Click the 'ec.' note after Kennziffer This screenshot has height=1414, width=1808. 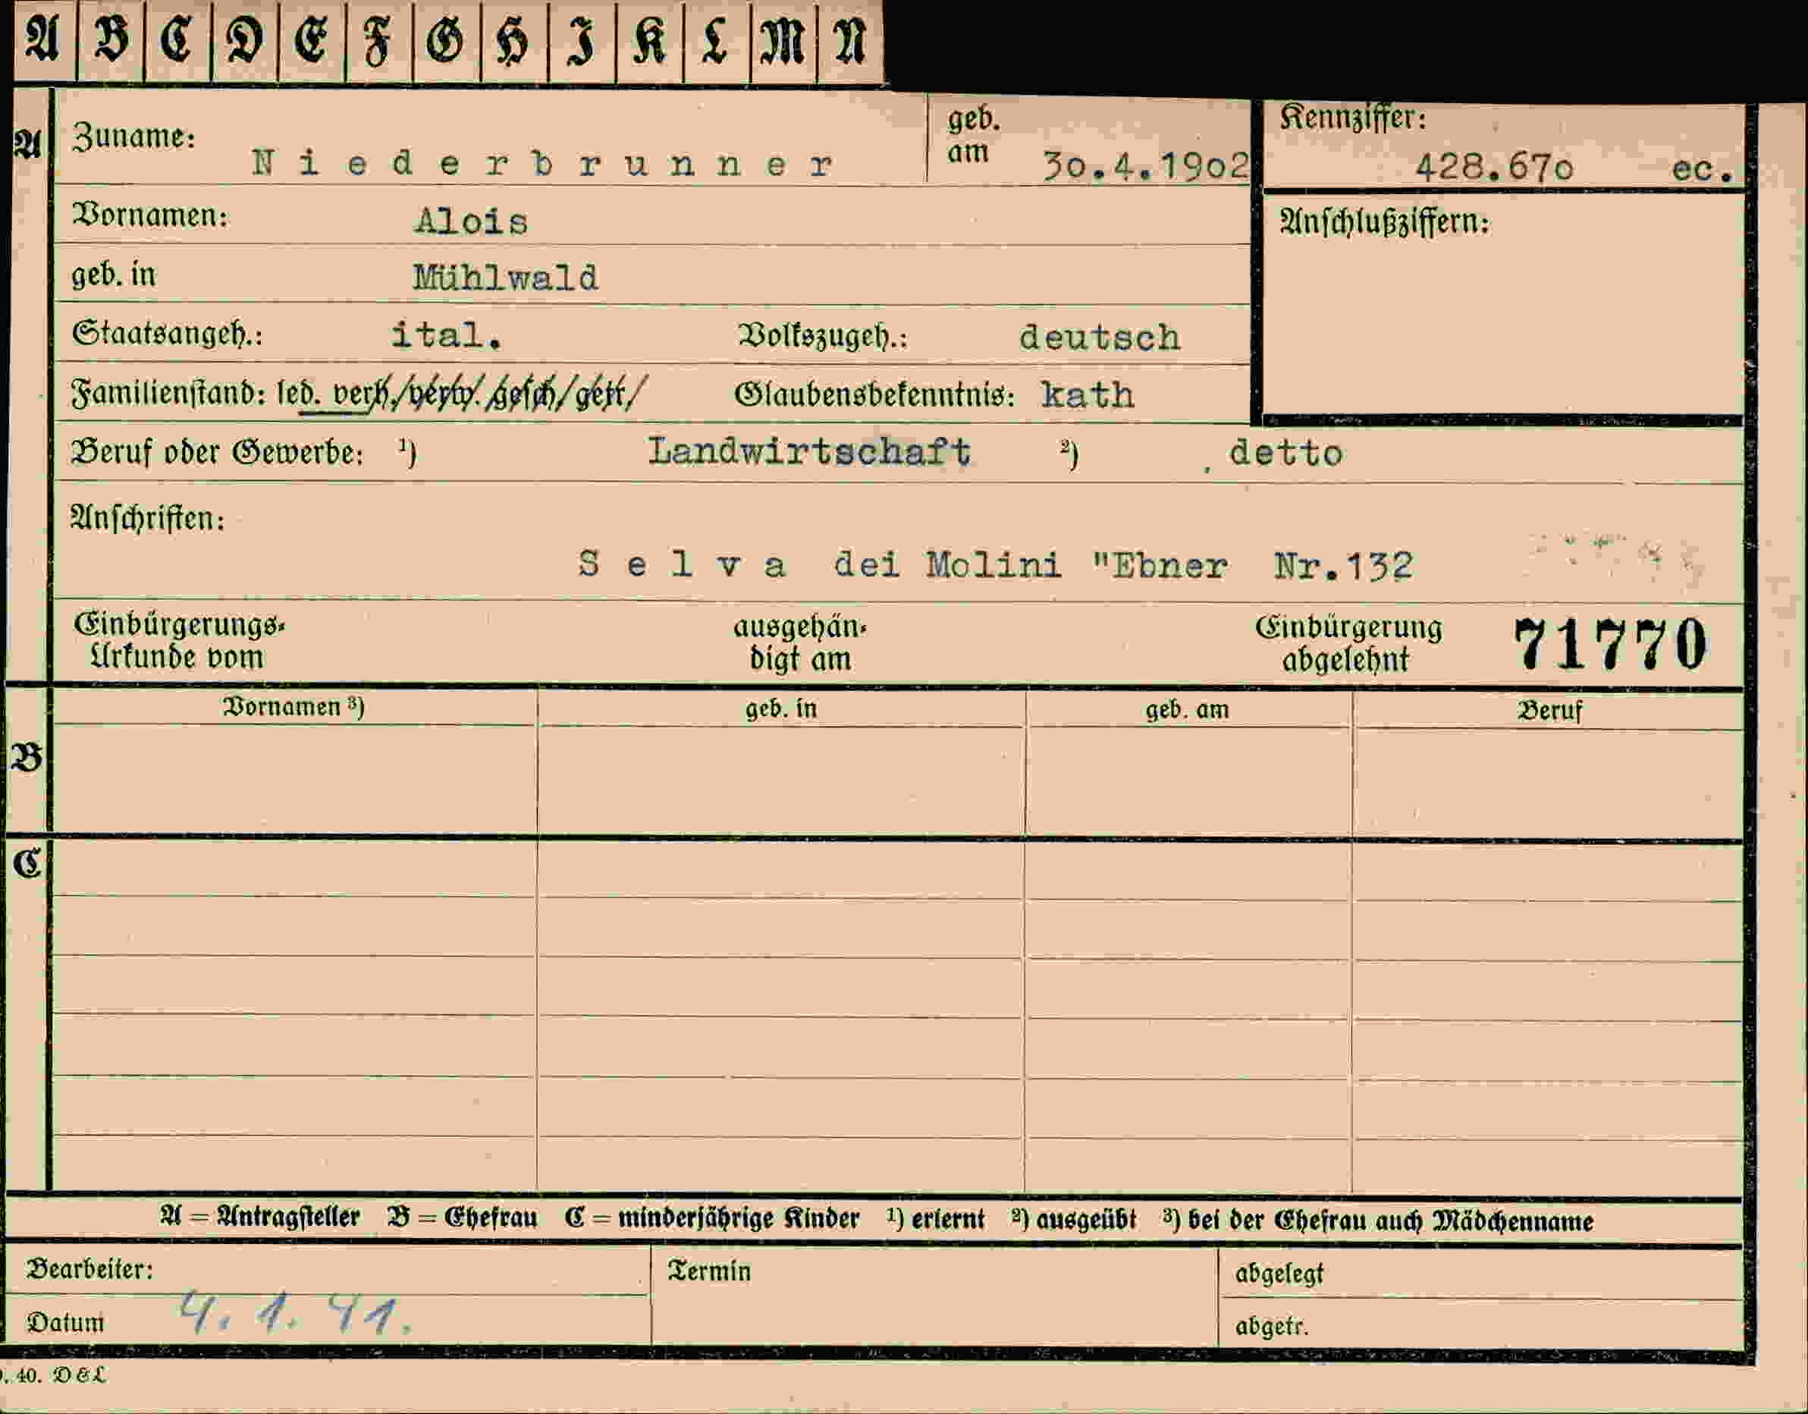1702,170
